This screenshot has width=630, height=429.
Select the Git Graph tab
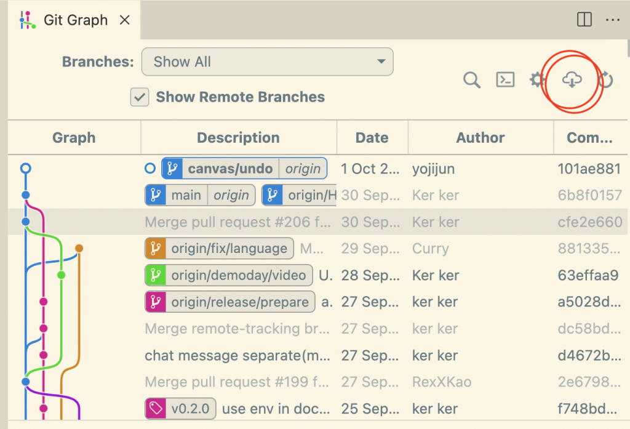coord(75,20)
